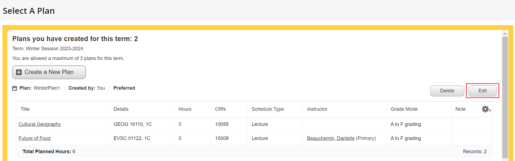Sort by the Grade Mode column header
This screenshot has height=161, width=515.
404,109
